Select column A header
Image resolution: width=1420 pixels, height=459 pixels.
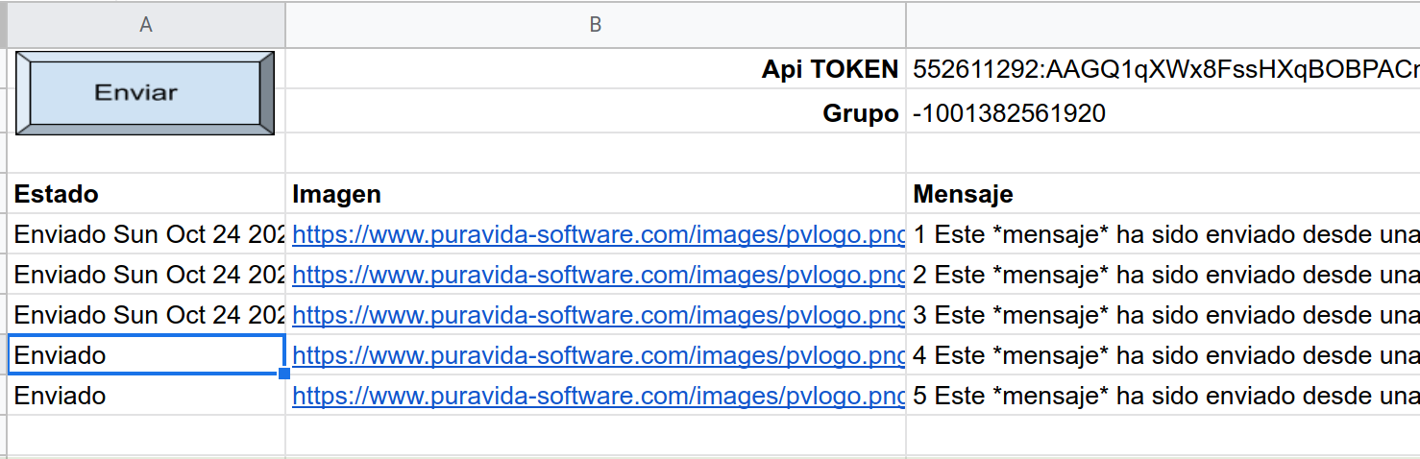click(145, 25)
